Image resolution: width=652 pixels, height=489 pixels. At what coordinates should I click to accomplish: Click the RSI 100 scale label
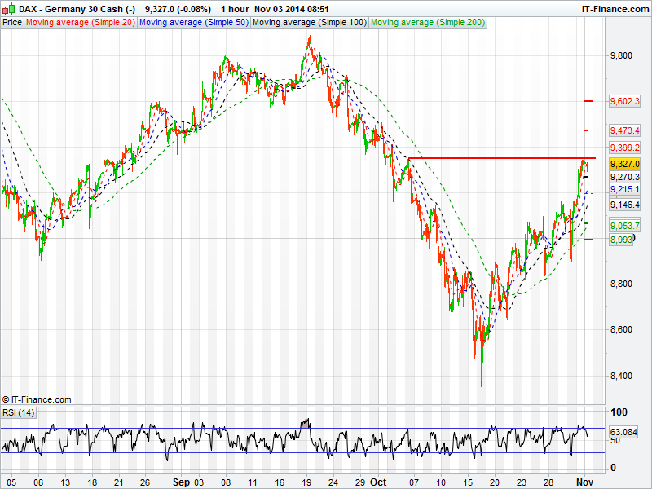[619, 412]
